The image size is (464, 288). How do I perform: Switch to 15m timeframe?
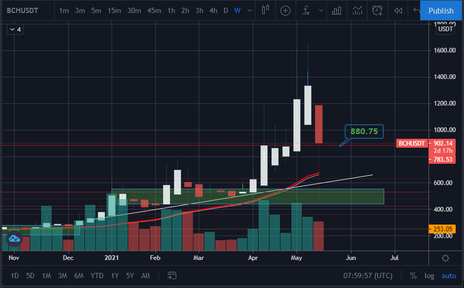point(114,10)
